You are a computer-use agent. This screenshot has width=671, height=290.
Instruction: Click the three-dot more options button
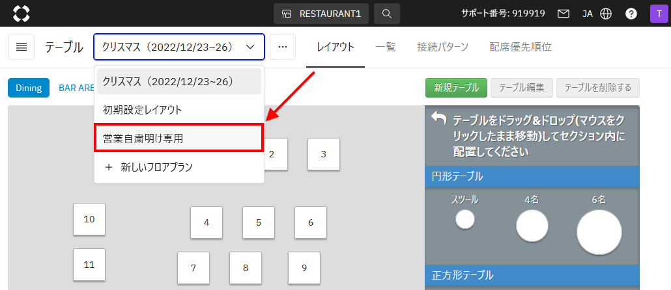tap(283, 47)
